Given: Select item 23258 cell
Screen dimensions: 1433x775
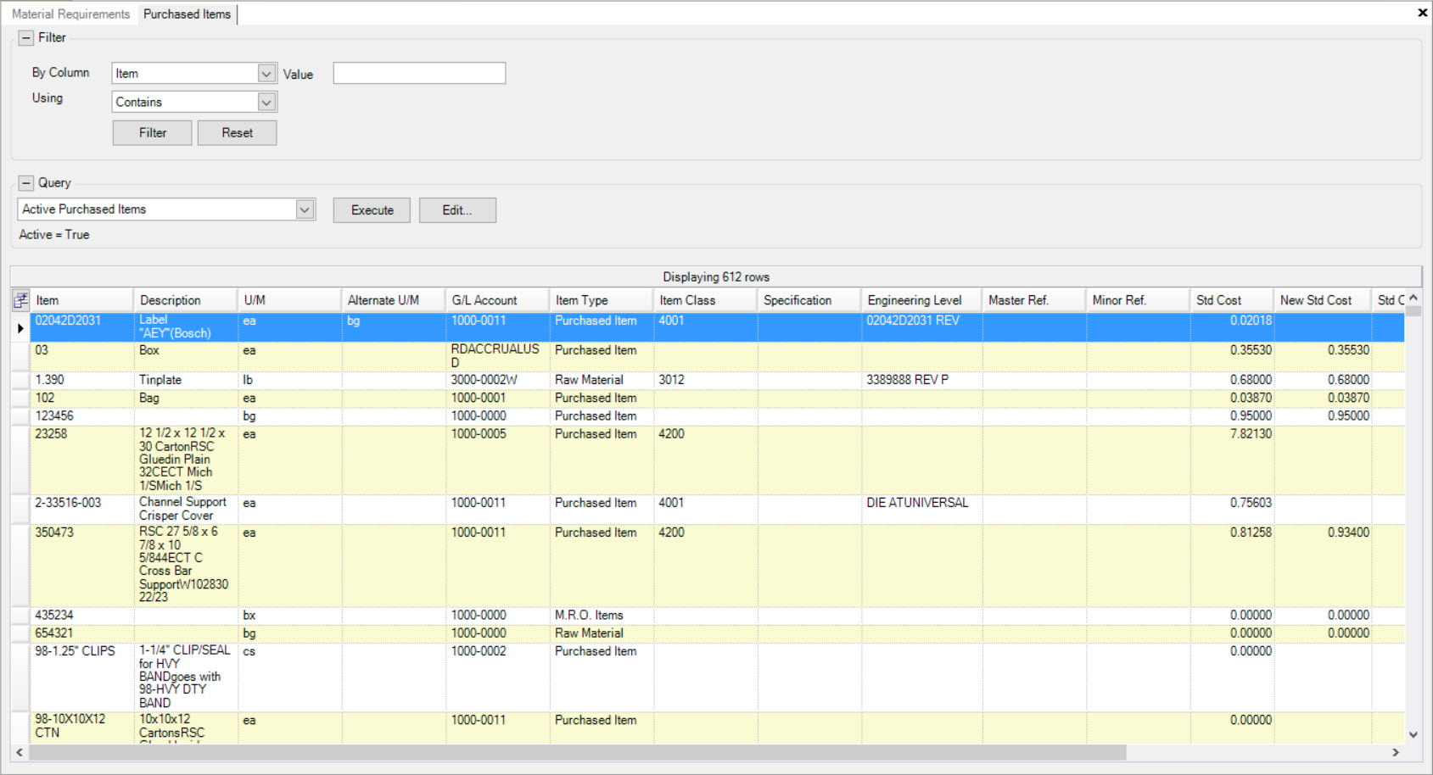Looking at the screenshot, I should coord(81,460).
